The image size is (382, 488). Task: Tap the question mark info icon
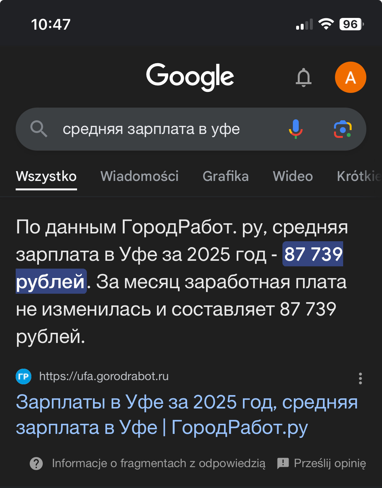(36, 463)
